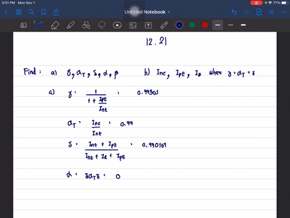Tap the status bar clock 3:51 PM
The width and height of the screenshot is (290, 218).
click(x=8, y=3)
